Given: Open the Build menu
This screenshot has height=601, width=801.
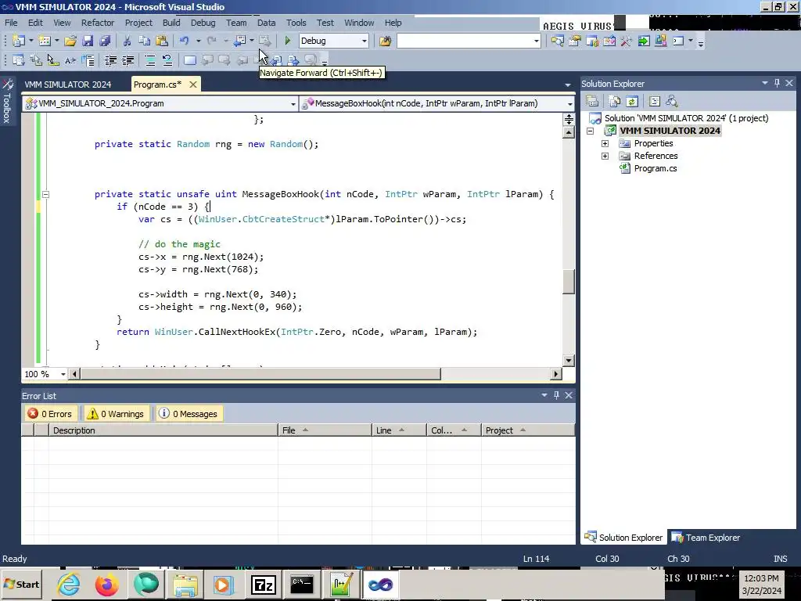Looking at the screenshot, I should pyautogui.click(x=171, y=23).
